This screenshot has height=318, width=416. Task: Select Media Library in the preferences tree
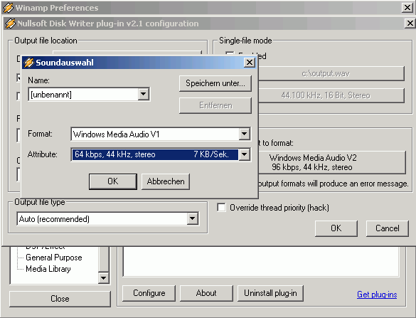[x=48, y=269]
